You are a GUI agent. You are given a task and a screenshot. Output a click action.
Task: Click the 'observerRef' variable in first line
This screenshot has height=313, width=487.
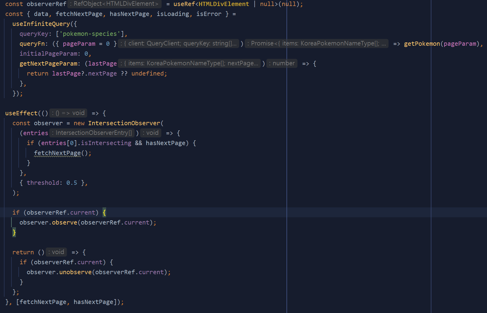tap(47, 4)
